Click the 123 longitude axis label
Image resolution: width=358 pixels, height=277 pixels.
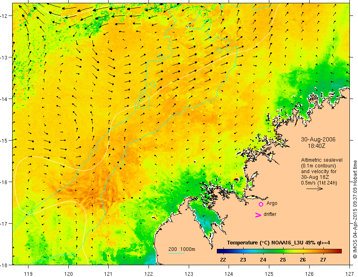tap(189, 274)
